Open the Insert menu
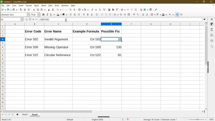Viewport: 215px width, 121px height. point(21,5)
